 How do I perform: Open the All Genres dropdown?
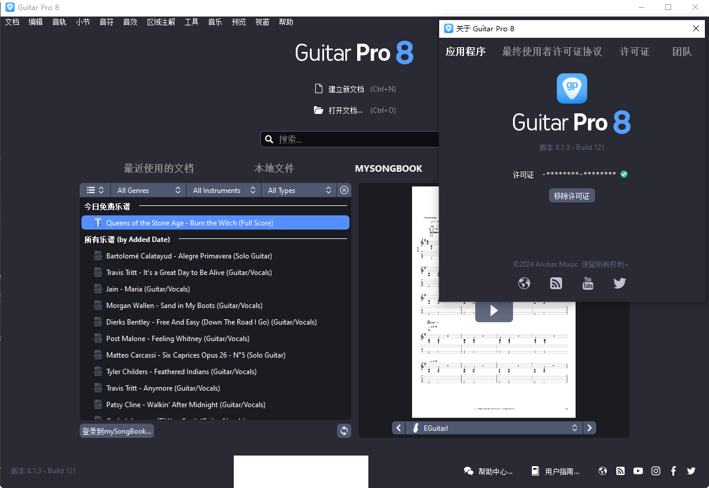(x=149, y=190)
